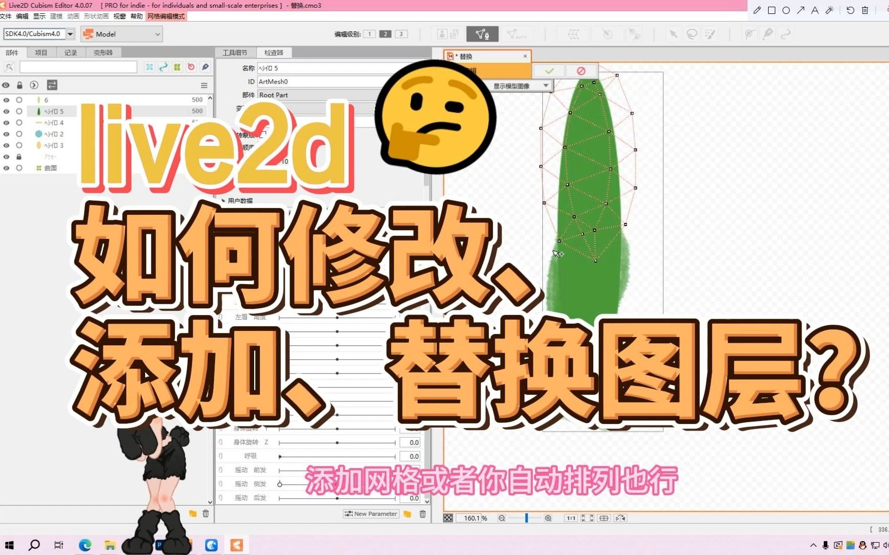Hide the ヘシ口 3 layer

point(6,145)
